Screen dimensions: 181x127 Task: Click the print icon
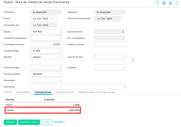(170, 3)
